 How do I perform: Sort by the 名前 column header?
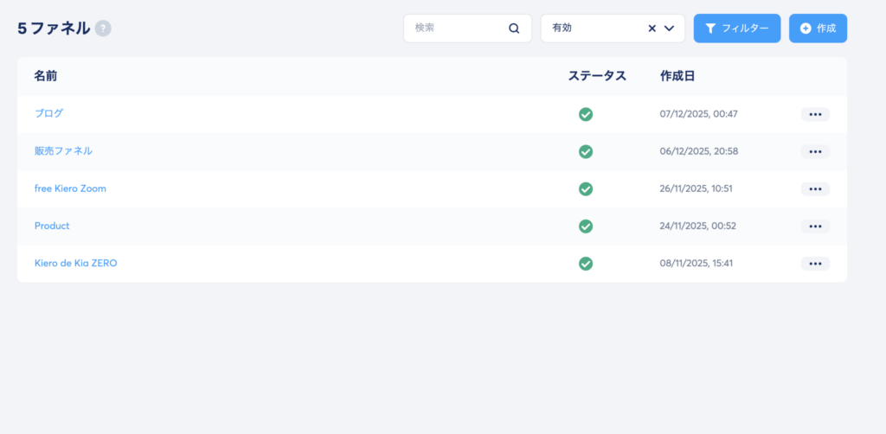[46, 76]
